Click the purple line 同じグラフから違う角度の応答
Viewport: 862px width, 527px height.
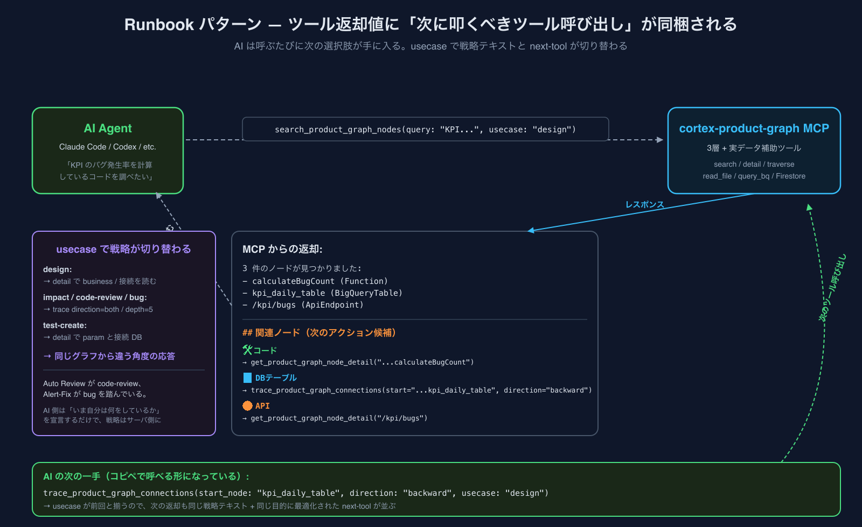tap(109, 356)
